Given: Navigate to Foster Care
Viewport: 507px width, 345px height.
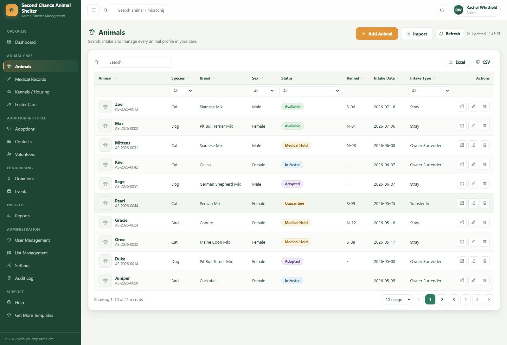Looking at the screenshot, I should [x=41, y=105].
